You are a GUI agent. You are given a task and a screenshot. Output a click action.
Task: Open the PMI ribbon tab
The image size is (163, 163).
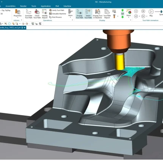pos(57,6)
